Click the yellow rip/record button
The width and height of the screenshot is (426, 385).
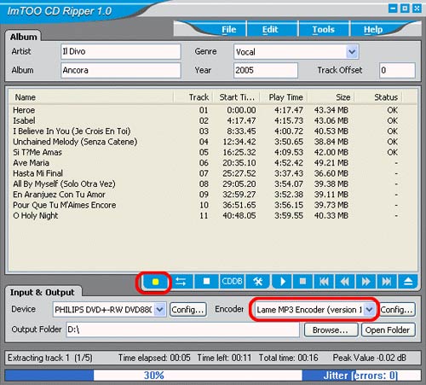click(155, 282)
